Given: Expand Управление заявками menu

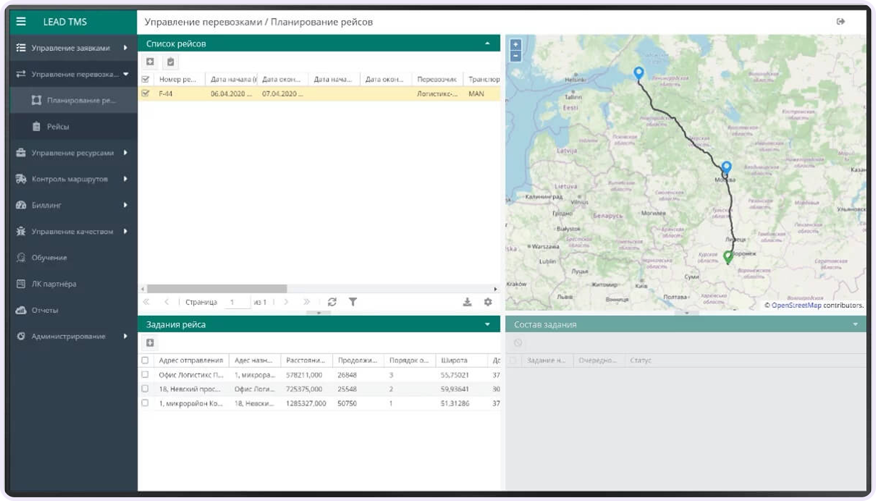Looking at the screenshot, I should click(x=73, y=48).
